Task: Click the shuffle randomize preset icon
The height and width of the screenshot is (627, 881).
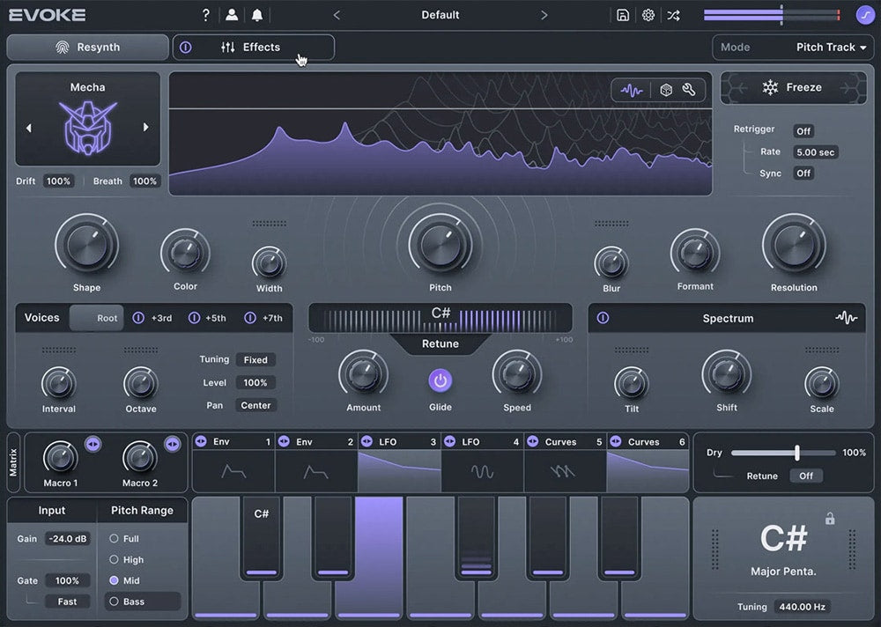Action: [x=673, y=15]
